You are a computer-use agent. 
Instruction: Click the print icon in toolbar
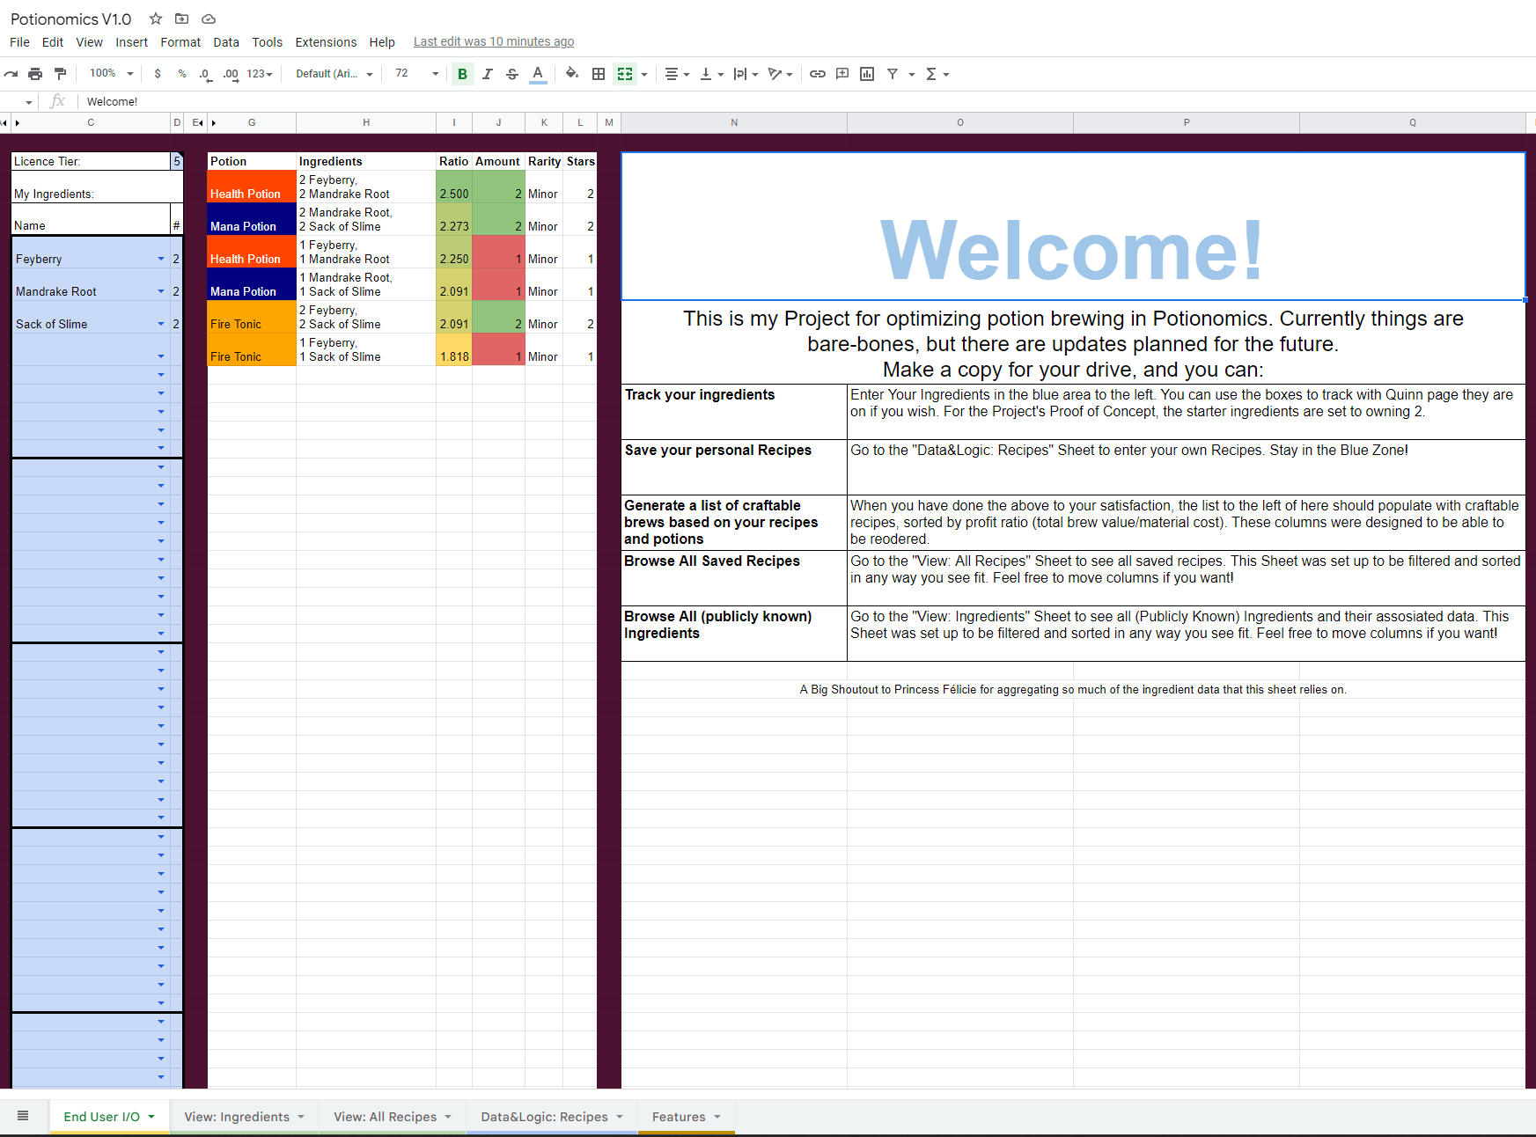point(35,74)
